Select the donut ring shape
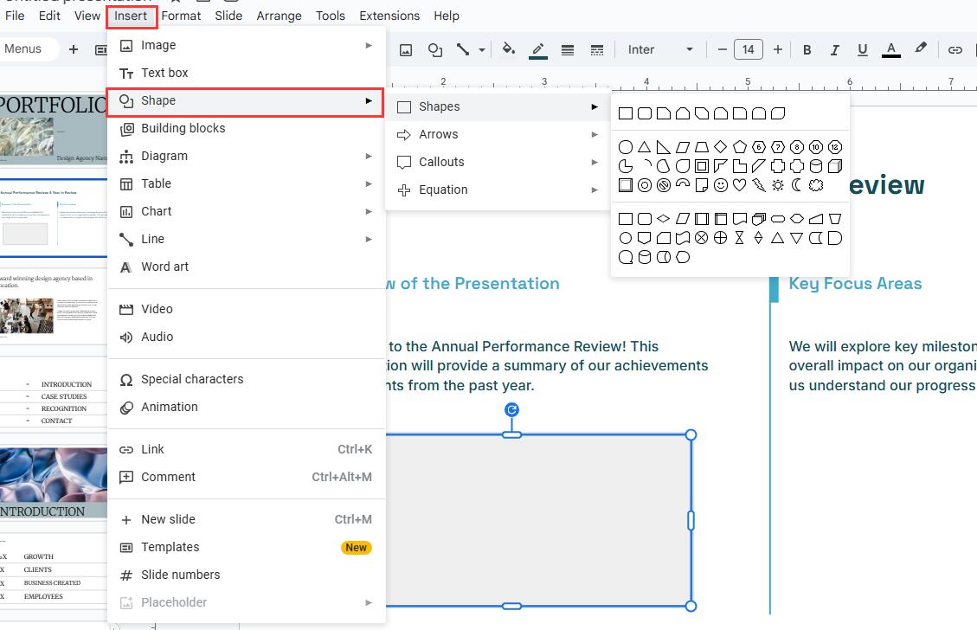Screen dimensions: 977x630 pos(645,185)
